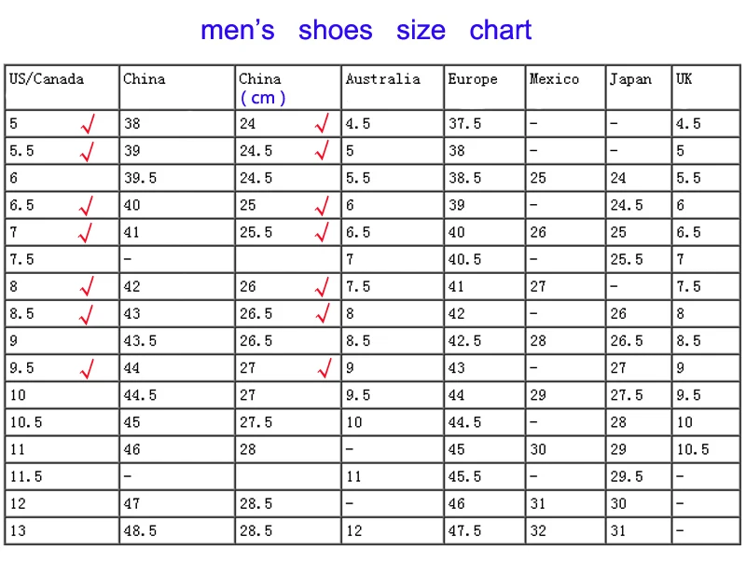Screen dimensions: 746x576
Task: Click the UK column header
Action: tap(684, 79)
